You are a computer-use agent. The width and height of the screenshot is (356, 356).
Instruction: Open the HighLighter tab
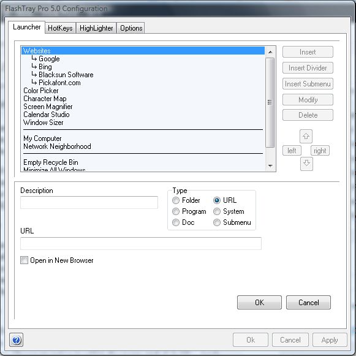(x=96, y=28)
